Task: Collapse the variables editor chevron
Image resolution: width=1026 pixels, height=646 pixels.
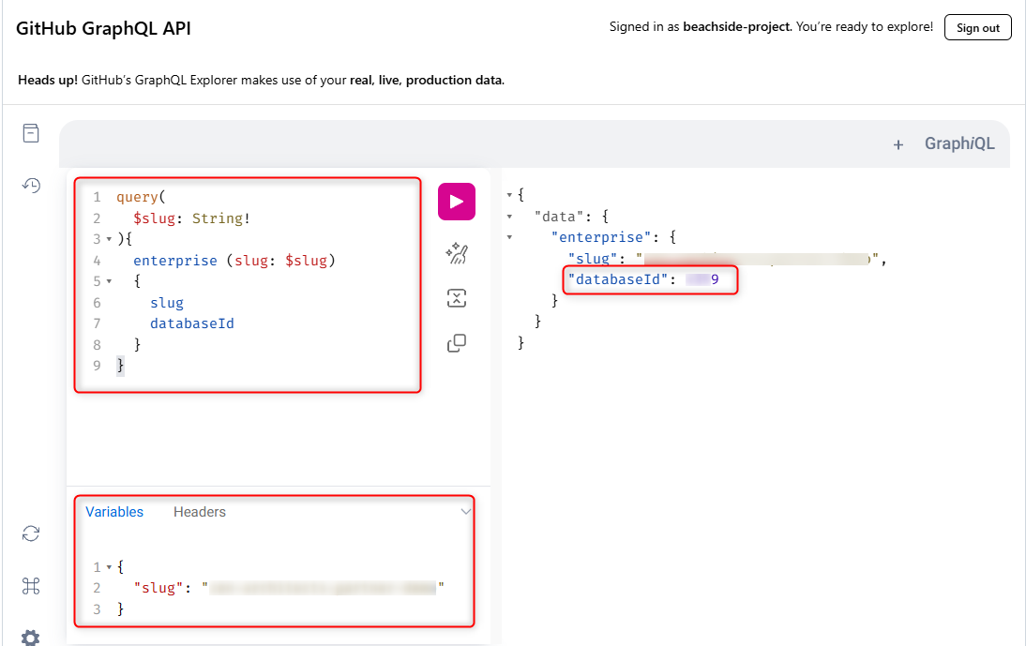Action: point(465,512)
